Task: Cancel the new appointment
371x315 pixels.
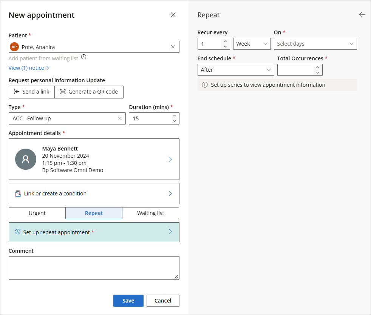Action: point(163,301)
